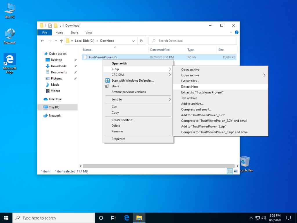The width and height of the screenshot is (297, 223).
Task: Open Documents in the navigation pane
Action: pos(59,72)
